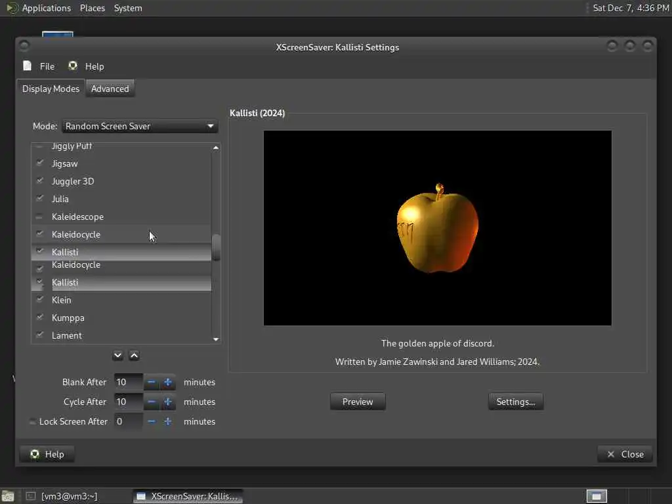The width and height of the screenshot is (672, 504).
Task: Decrease Lock Screen After minutes with minus
Action: pyautogui.click(x=152, y=421)
